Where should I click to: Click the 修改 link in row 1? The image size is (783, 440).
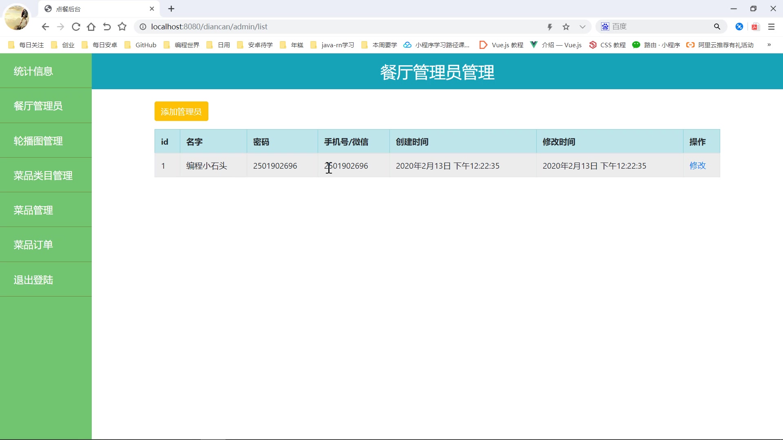pyautogui.click(x=697, y=166)
